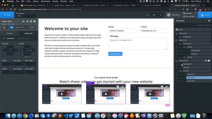Open Finder from the dock
This screenshot has width=212, height=119.
click(x=8, y=116)
